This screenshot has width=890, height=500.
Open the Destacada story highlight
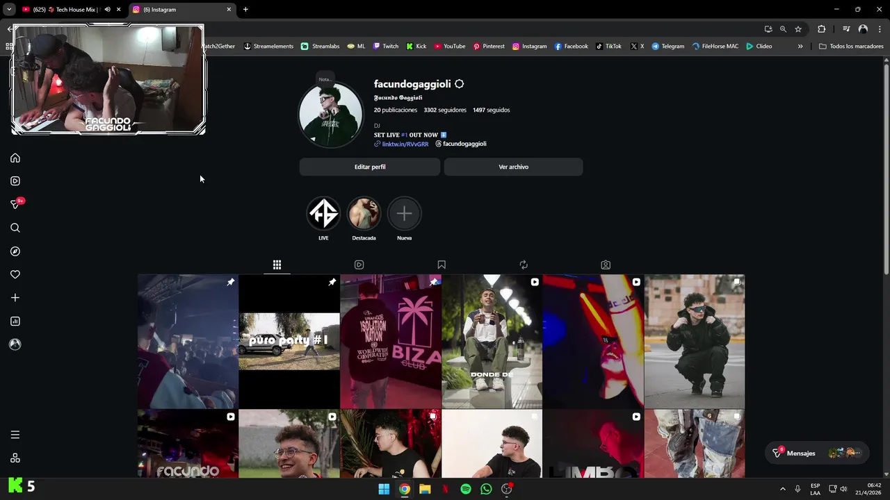[364, 214]
